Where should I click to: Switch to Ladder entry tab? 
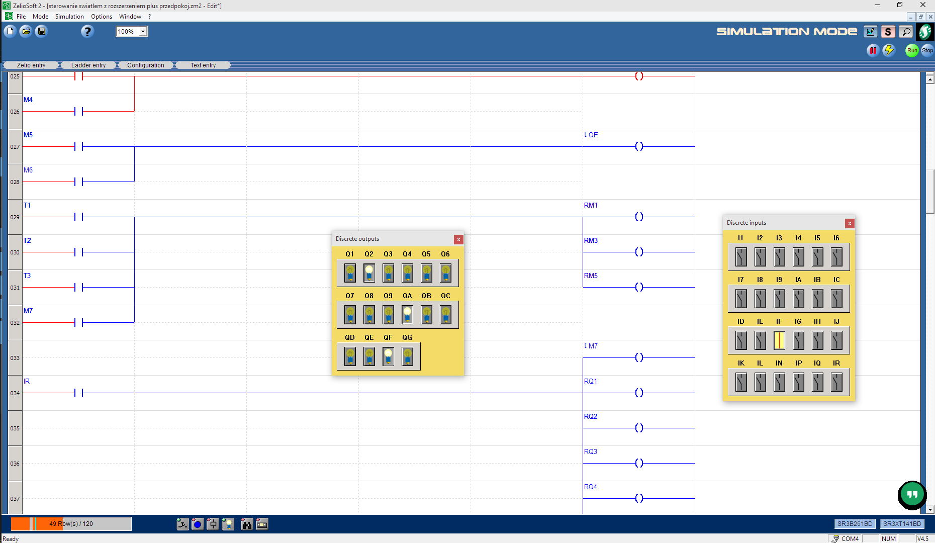click(88, 65)
